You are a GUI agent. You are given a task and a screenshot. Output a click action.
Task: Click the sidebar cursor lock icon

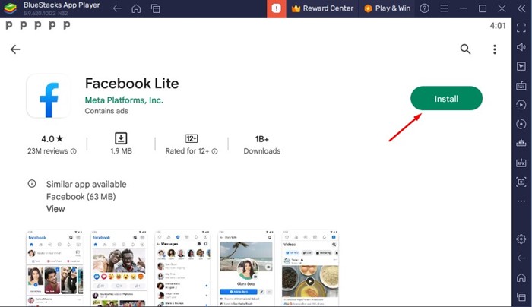(x=521, y=66)
